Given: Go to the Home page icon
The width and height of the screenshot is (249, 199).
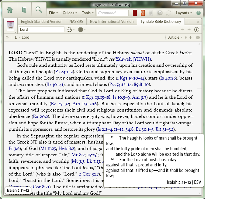Looking at the screenshot, I should pos(10,10).
